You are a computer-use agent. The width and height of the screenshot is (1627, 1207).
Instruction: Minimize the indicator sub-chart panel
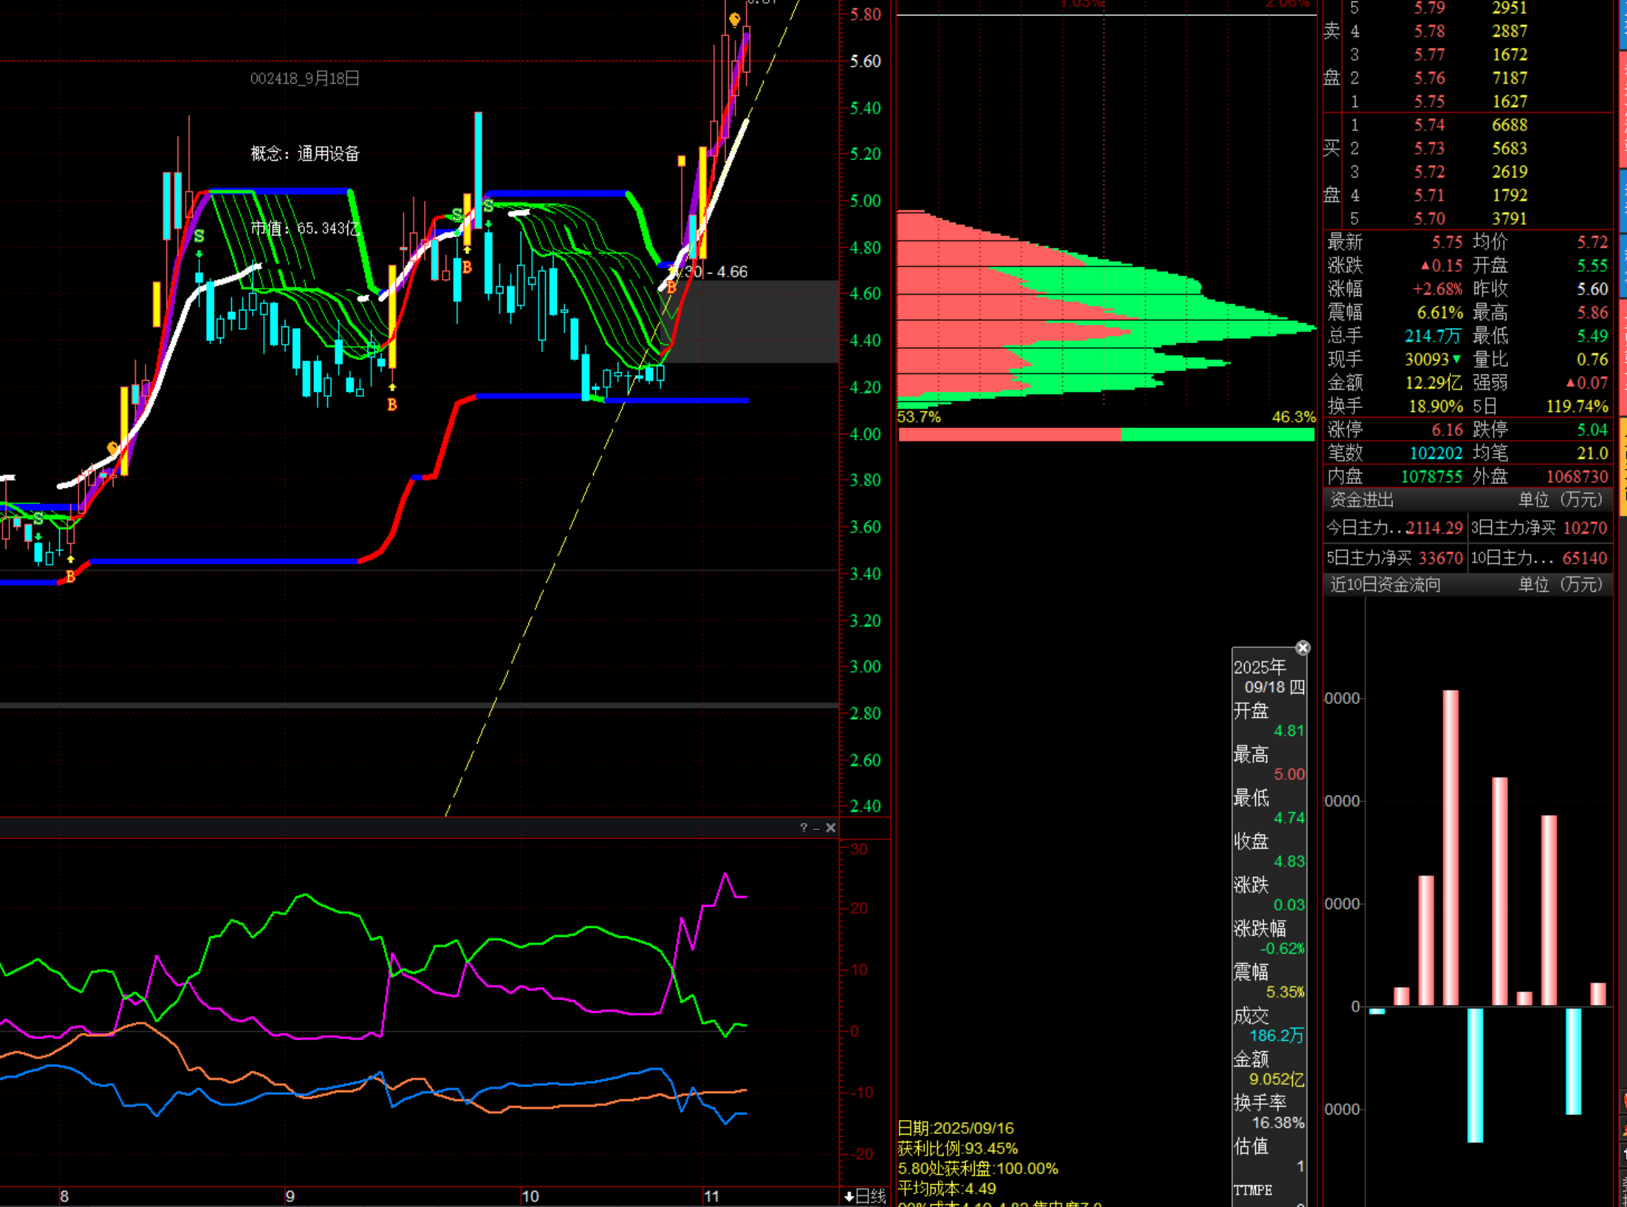817,828
